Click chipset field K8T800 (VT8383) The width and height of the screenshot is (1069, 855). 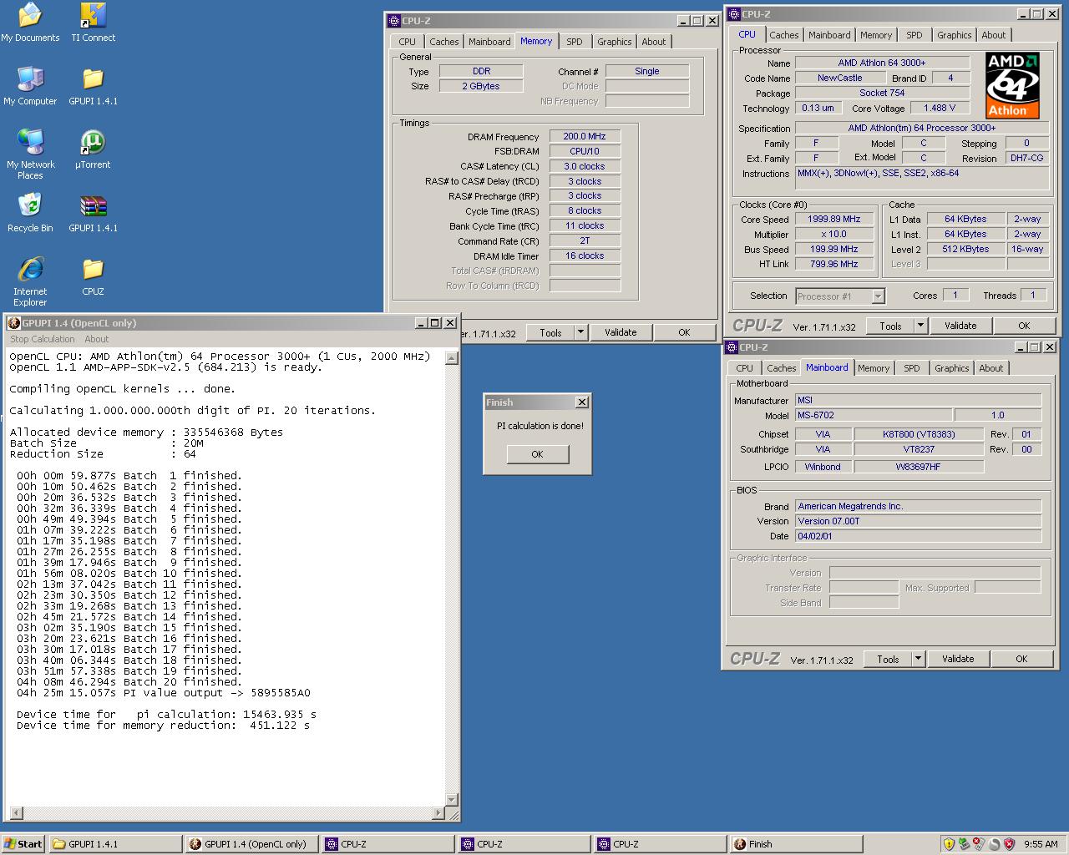919,434
